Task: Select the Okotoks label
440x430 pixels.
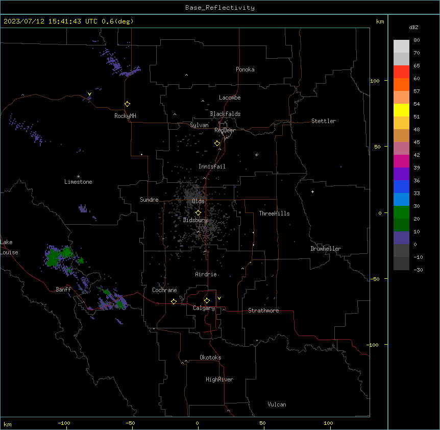Action: click(x=210, y=357)
